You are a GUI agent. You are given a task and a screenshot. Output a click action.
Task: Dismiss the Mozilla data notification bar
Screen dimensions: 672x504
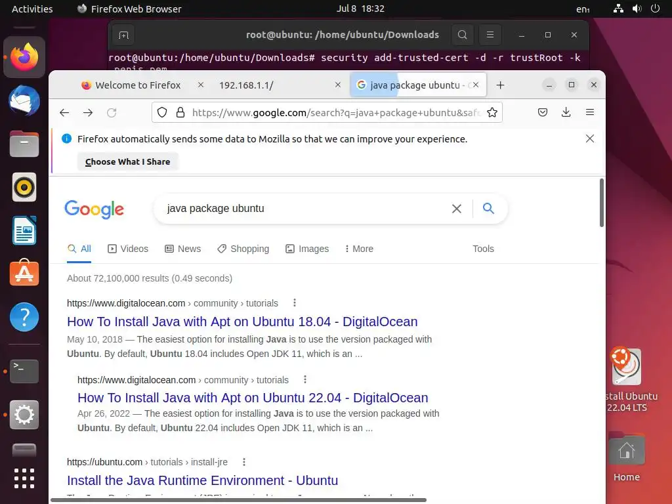(x=590, y=138)
